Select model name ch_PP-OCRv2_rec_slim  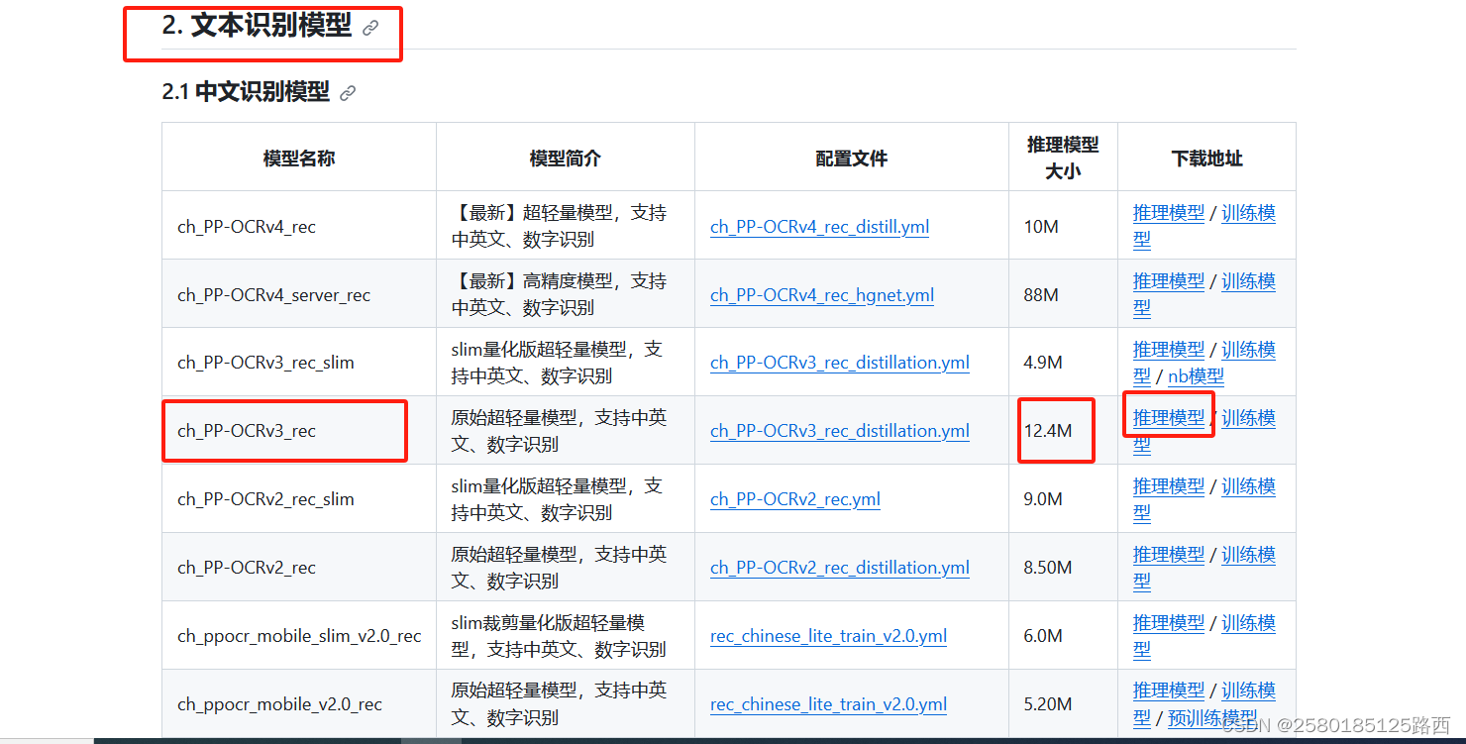tap(265, 499)
